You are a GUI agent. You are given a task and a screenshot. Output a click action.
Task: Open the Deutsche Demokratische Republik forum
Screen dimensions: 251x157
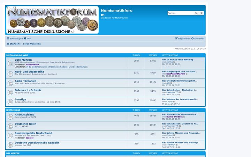(37, 143)
